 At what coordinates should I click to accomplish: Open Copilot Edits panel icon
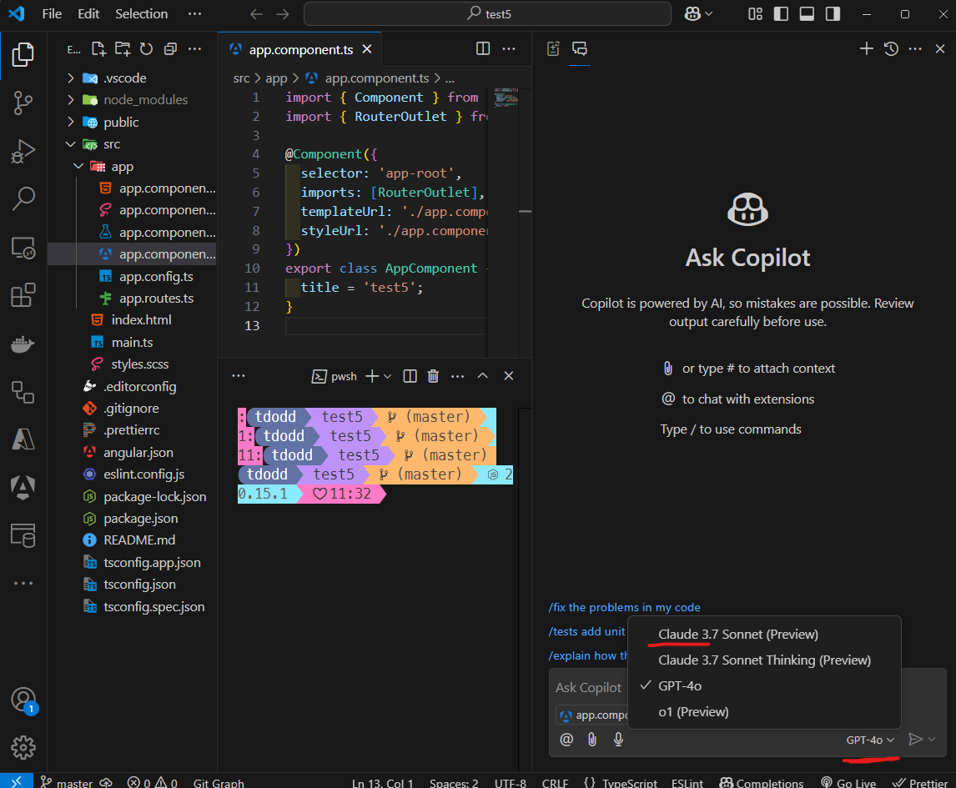click(x=554, y=48)
